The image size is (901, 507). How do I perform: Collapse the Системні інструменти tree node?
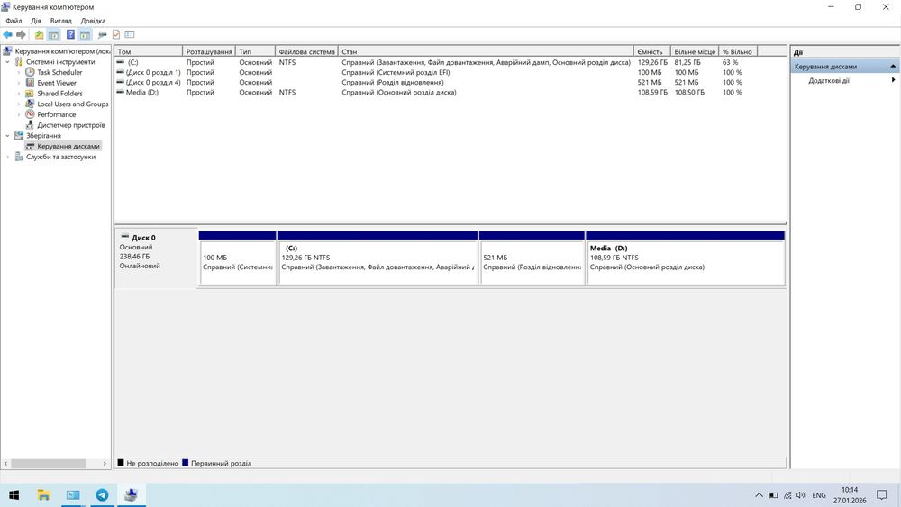click(x=7, y=62)
